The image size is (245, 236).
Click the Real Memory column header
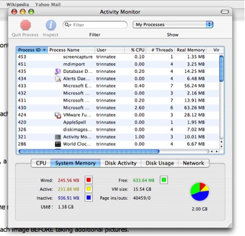click(191, 50)
